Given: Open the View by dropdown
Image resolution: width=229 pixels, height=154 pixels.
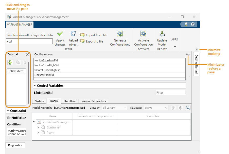Looking at the screenshot, I should 114,108.
